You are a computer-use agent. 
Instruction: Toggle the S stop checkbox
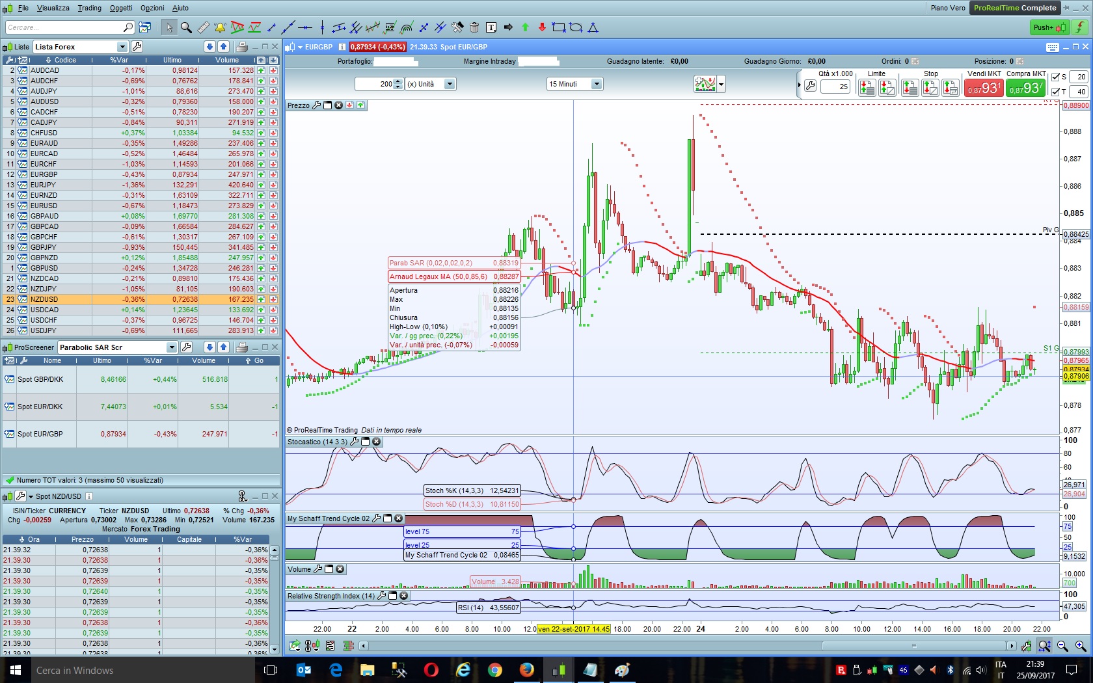coord(1056,77)
